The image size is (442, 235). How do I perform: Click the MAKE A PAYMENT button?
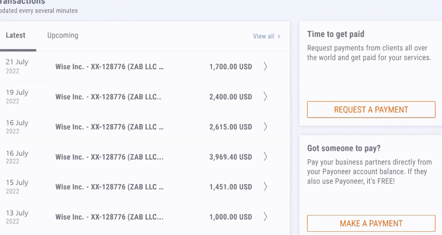tap(371, 223)
